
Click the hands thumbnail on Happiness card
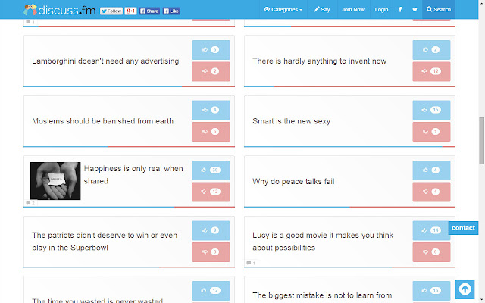(55, 181)
